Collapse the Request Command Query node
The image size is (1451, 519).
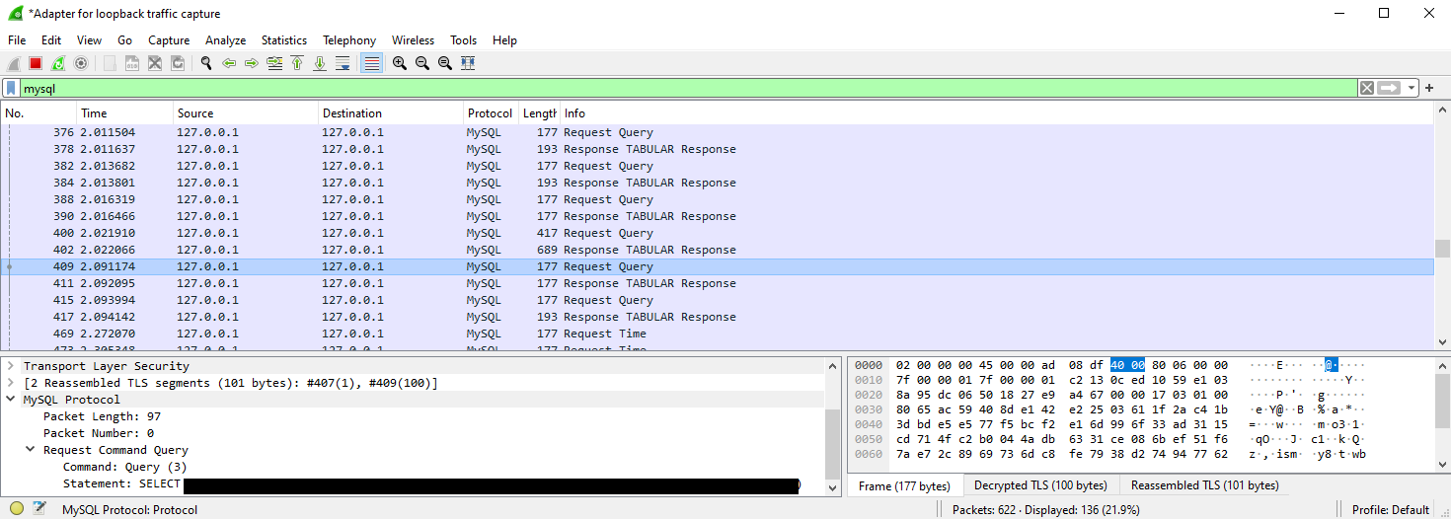(x=31, y=450)
